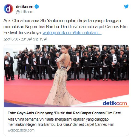This screenshot has width=131, height=137.
Task: Click the Twitter bird logo
Action: [x=126, y=7]
